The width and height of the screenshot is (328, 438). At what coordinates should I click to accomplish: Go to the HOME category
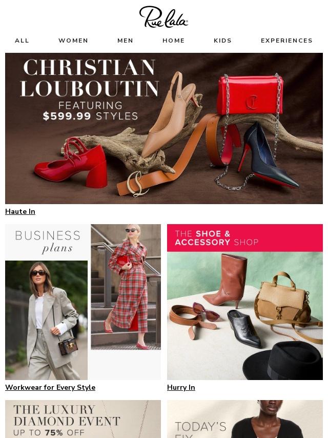174,41
